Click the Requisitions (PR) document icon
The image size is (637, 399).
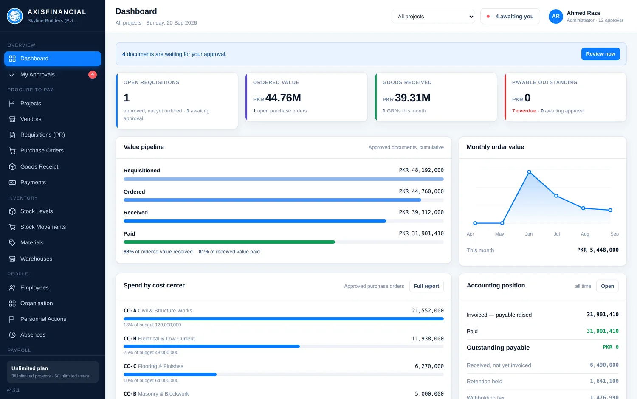coord(12,135)
